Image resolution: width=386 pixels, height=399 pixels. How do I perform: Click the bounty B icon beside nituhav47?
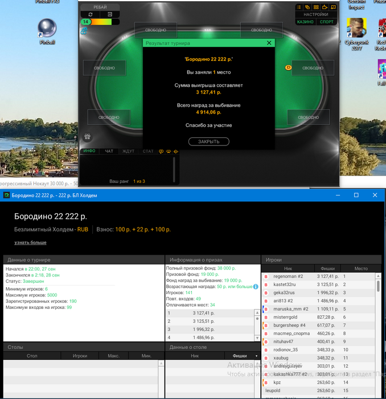[266, 342]
